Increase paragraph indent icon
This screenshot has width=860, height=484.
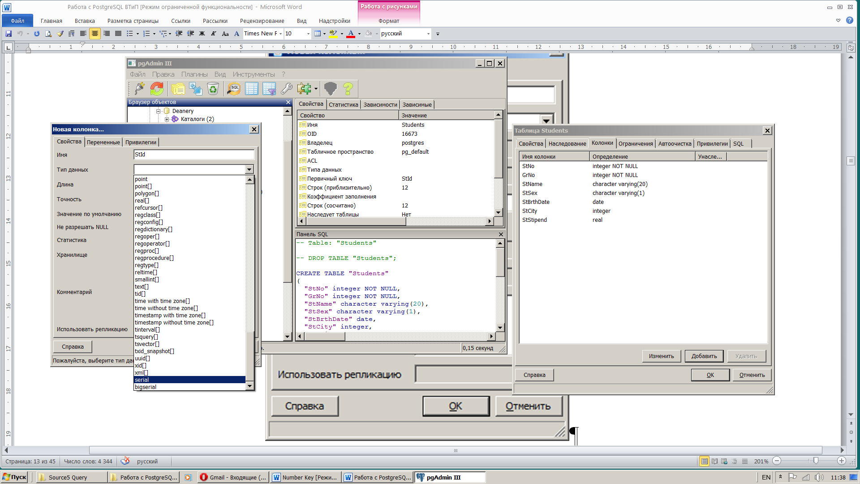coord(190,34)
